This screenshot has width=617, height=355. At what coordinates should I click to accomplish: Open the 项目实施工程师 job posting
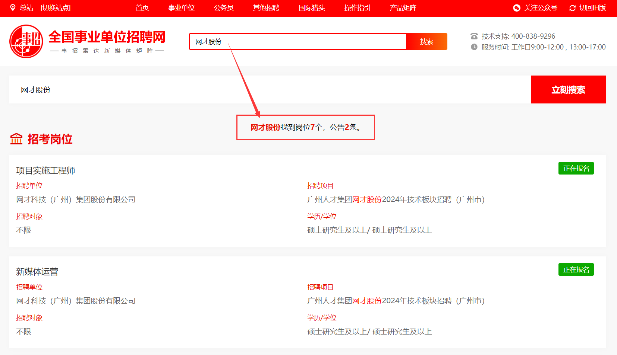tap(45, 170)
